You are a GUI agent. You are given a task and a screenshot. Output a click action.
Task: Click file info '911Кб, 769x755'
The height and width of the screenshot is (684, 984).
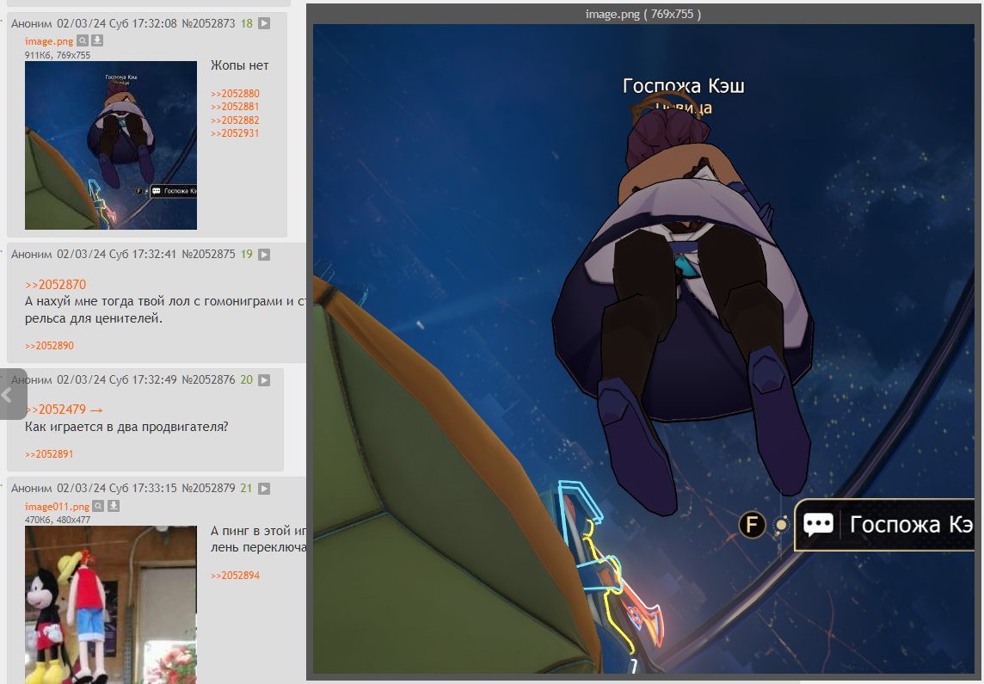click(x=58, y=55)
